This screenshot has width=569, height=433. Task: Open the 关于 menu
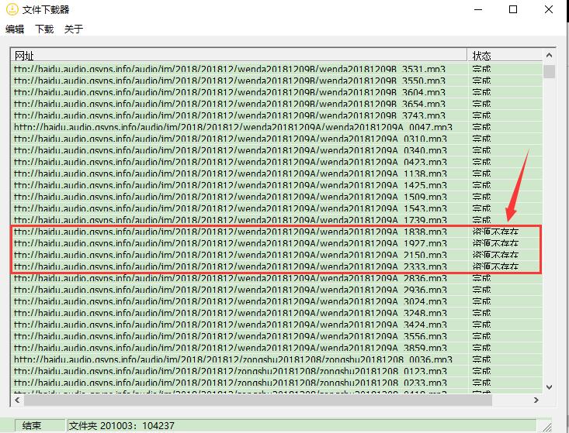(x=74, y=29)
